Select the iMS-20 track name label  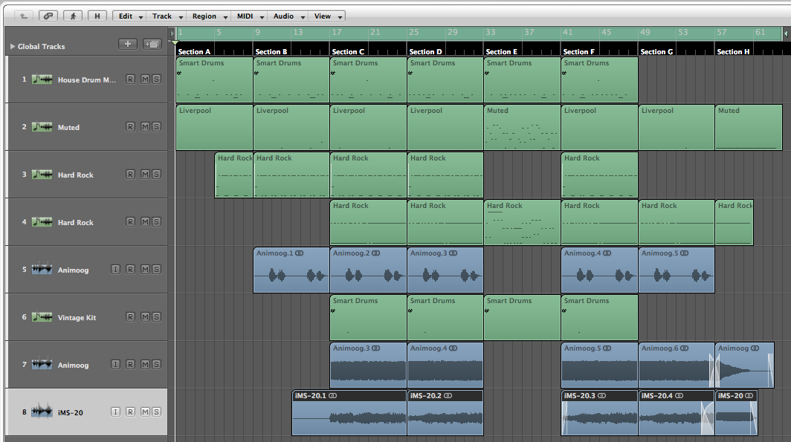point(70,412)
